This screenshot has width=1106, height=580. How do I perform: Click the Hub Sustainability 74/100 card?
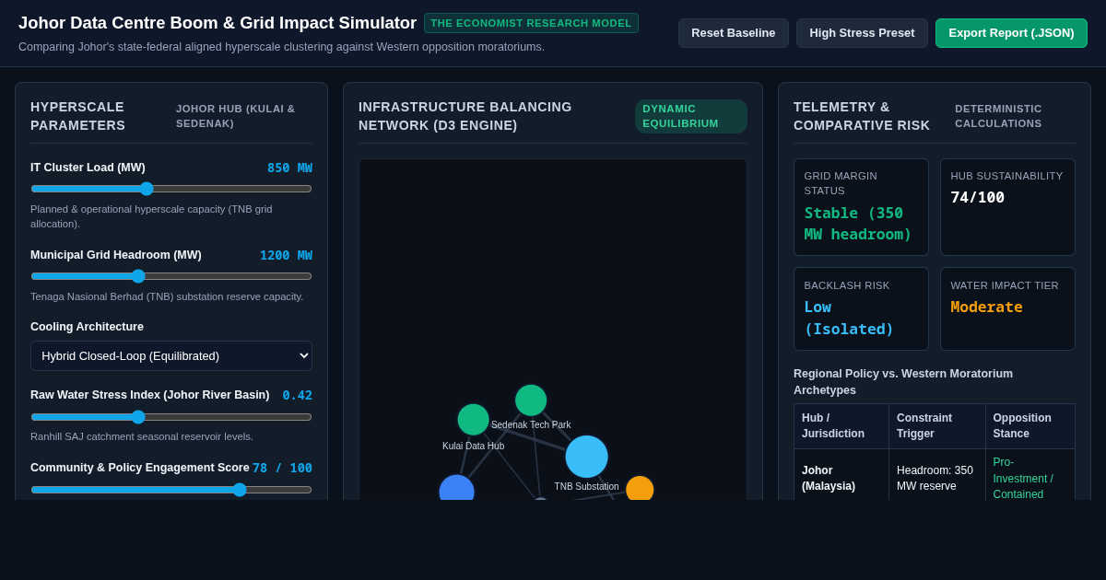tap(1007, 207)
